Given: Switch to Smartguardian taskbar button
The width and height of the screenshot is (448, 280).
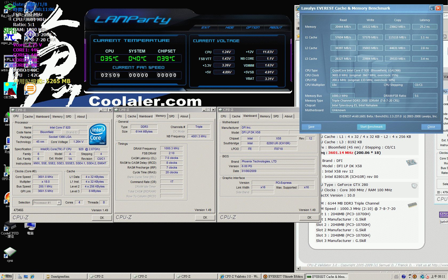Looking at the screenshot, I should coord(66,277).
